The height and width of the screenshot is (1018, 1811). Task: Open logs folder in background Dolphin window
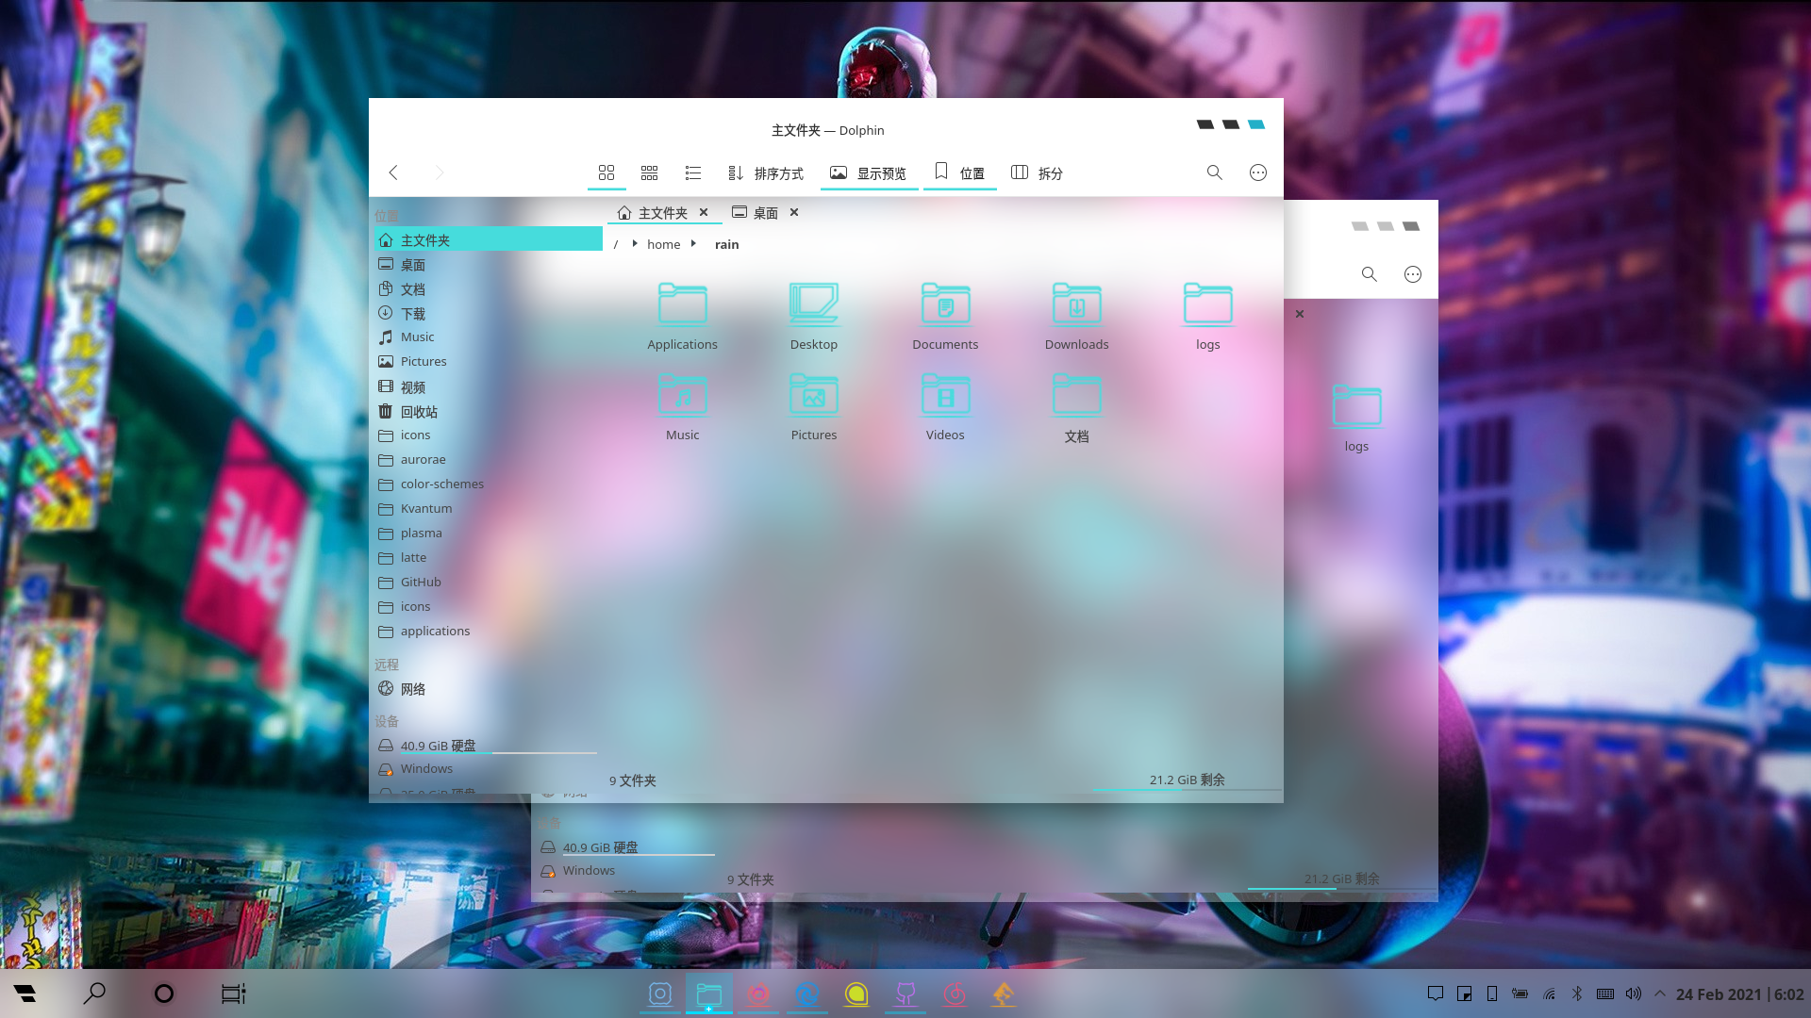coord(1356,418)
